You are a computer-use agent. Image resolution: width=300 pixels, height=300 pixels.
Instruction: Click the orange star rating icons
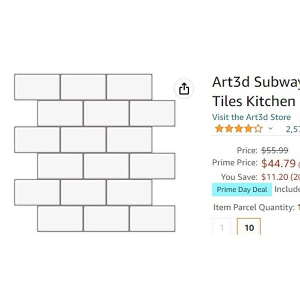[238, 128]
